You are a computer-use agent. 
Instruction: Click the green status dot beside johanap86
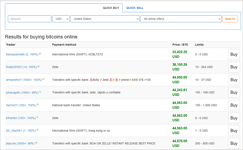40,92
